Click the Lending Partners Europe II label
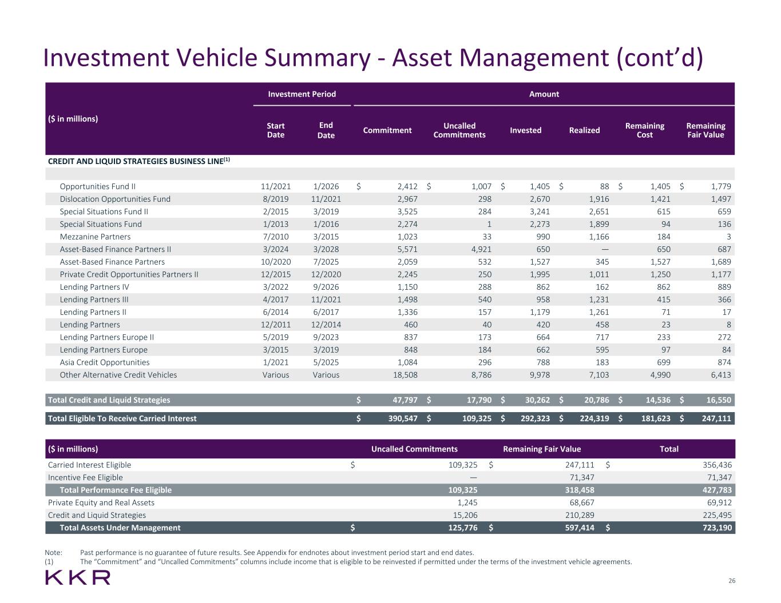This screenshot has width=781, height=603. point(106,337)
